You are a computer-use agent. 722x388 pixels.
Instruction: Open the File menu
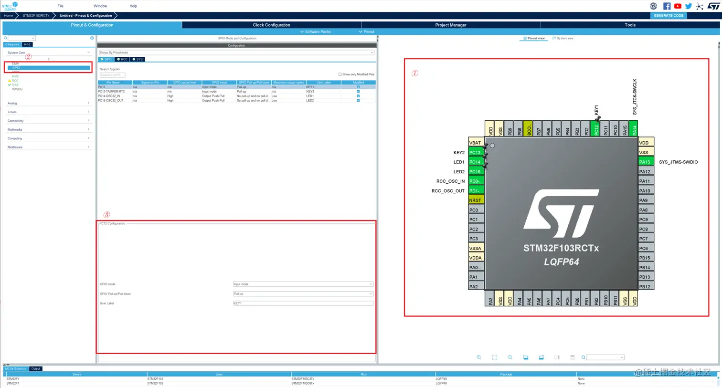click(61, 6)
